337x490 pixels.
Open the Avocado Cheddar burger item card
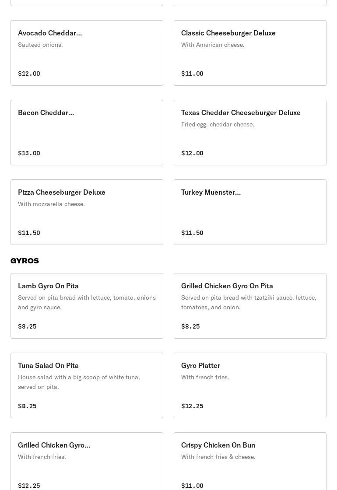click(87, 53)
